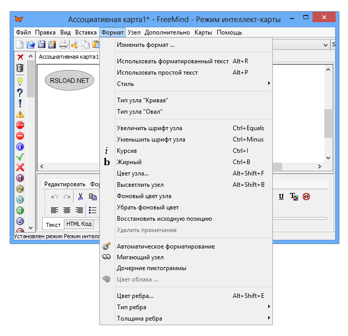Viewport: 348px width, 336px height.
Task: Open a file with the folder icon
Action: [30, 44]
